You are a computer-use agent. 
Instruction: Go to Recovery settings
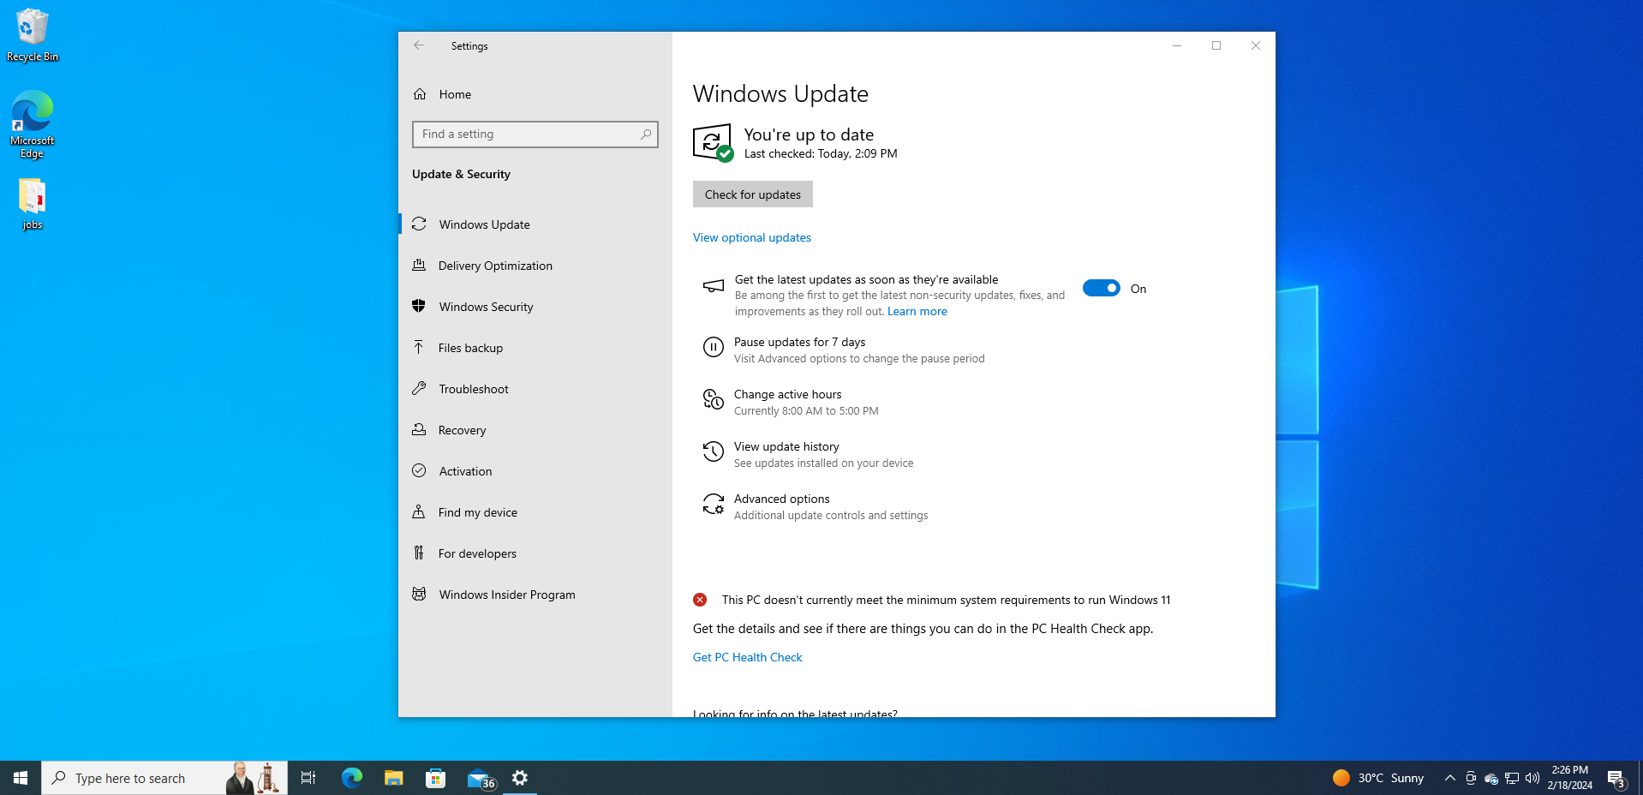click(x=535, y=430)
